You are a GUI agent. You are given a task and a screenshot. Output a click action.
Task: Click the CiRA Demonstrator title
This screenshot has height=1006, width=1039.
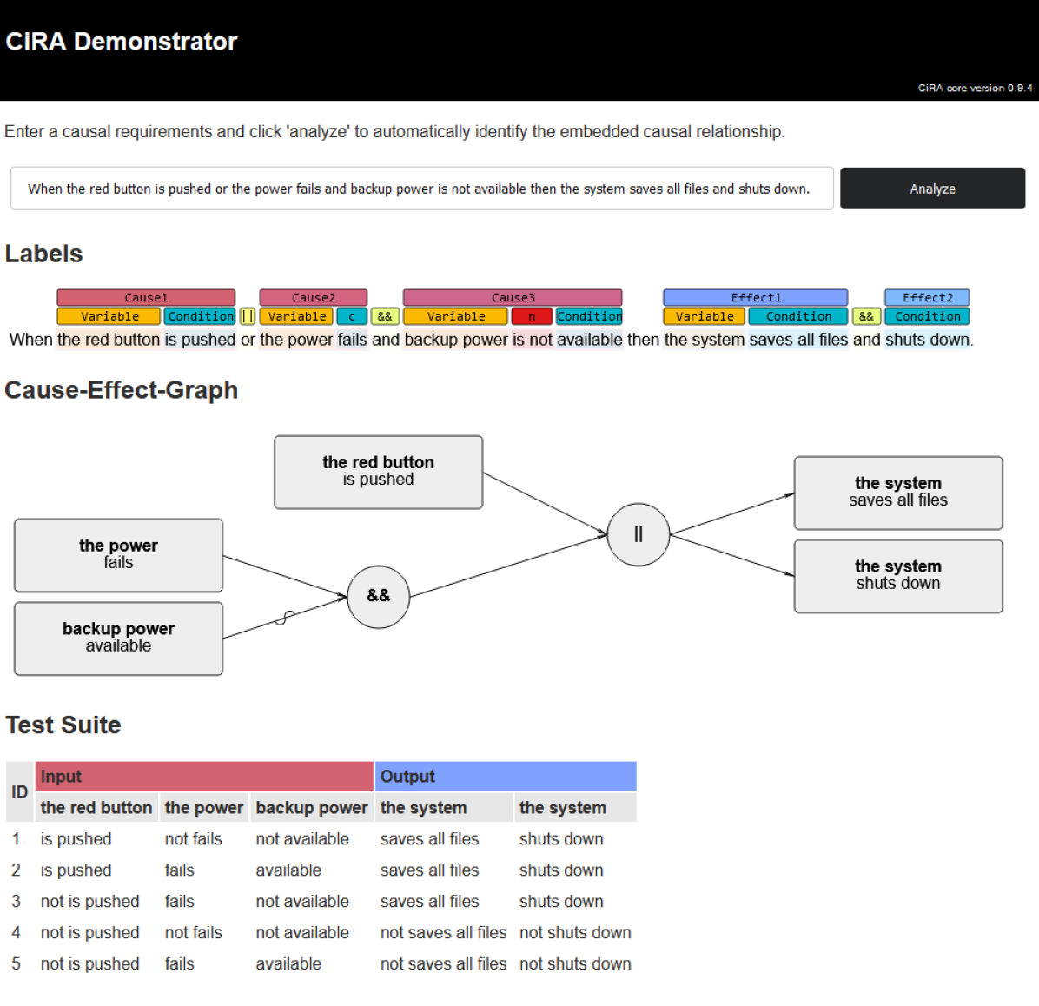click(122, 41)
